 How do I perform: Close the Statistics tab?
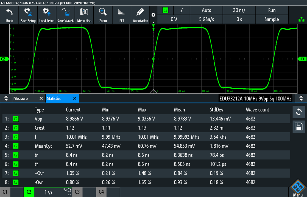pyautogui.click(x=75, y=99)
